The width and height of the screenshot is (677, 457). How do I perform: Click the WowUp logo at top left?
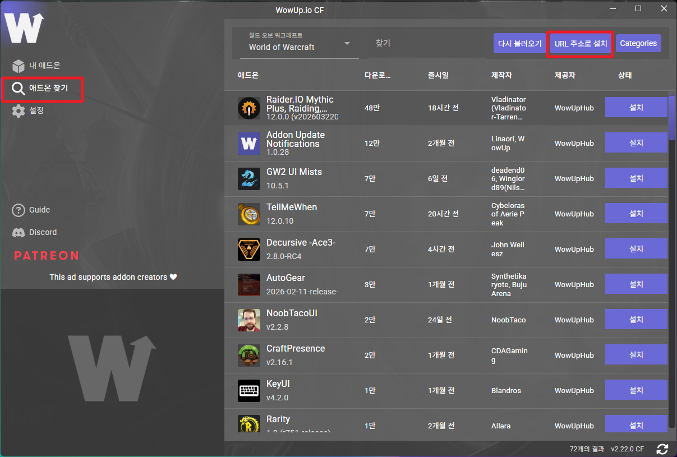coord(24,28)
